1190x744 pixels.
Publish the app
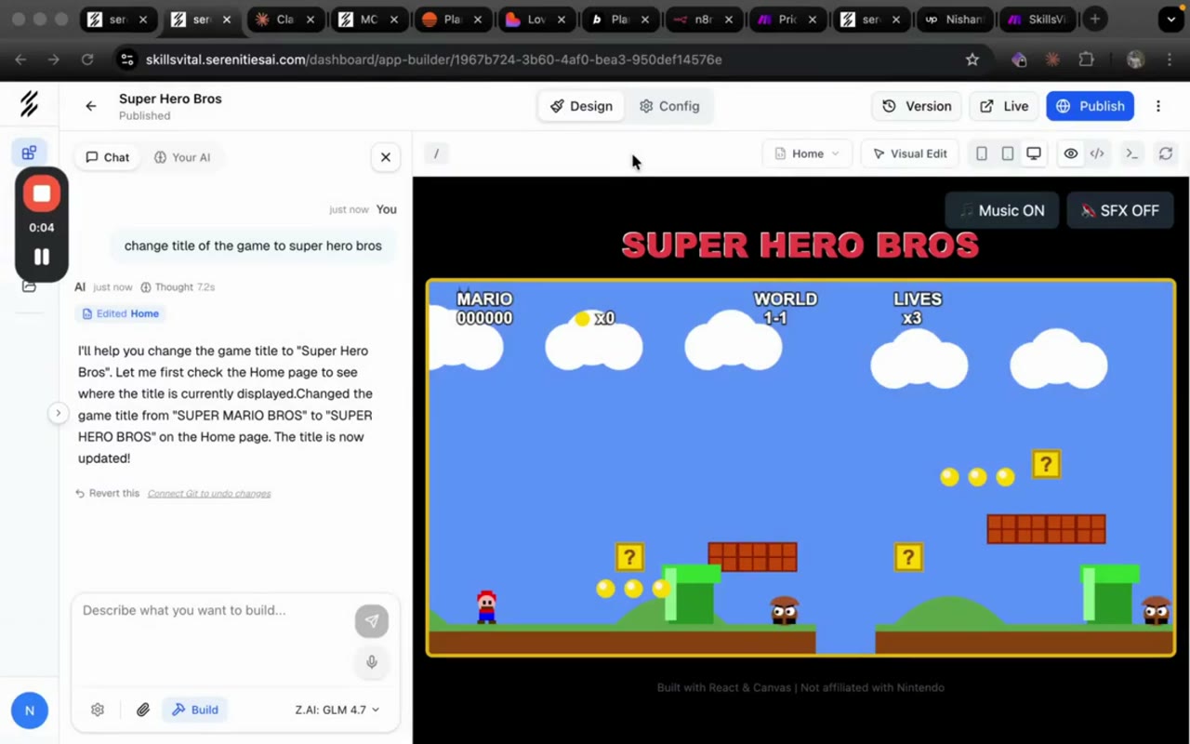pos(1090,106)
